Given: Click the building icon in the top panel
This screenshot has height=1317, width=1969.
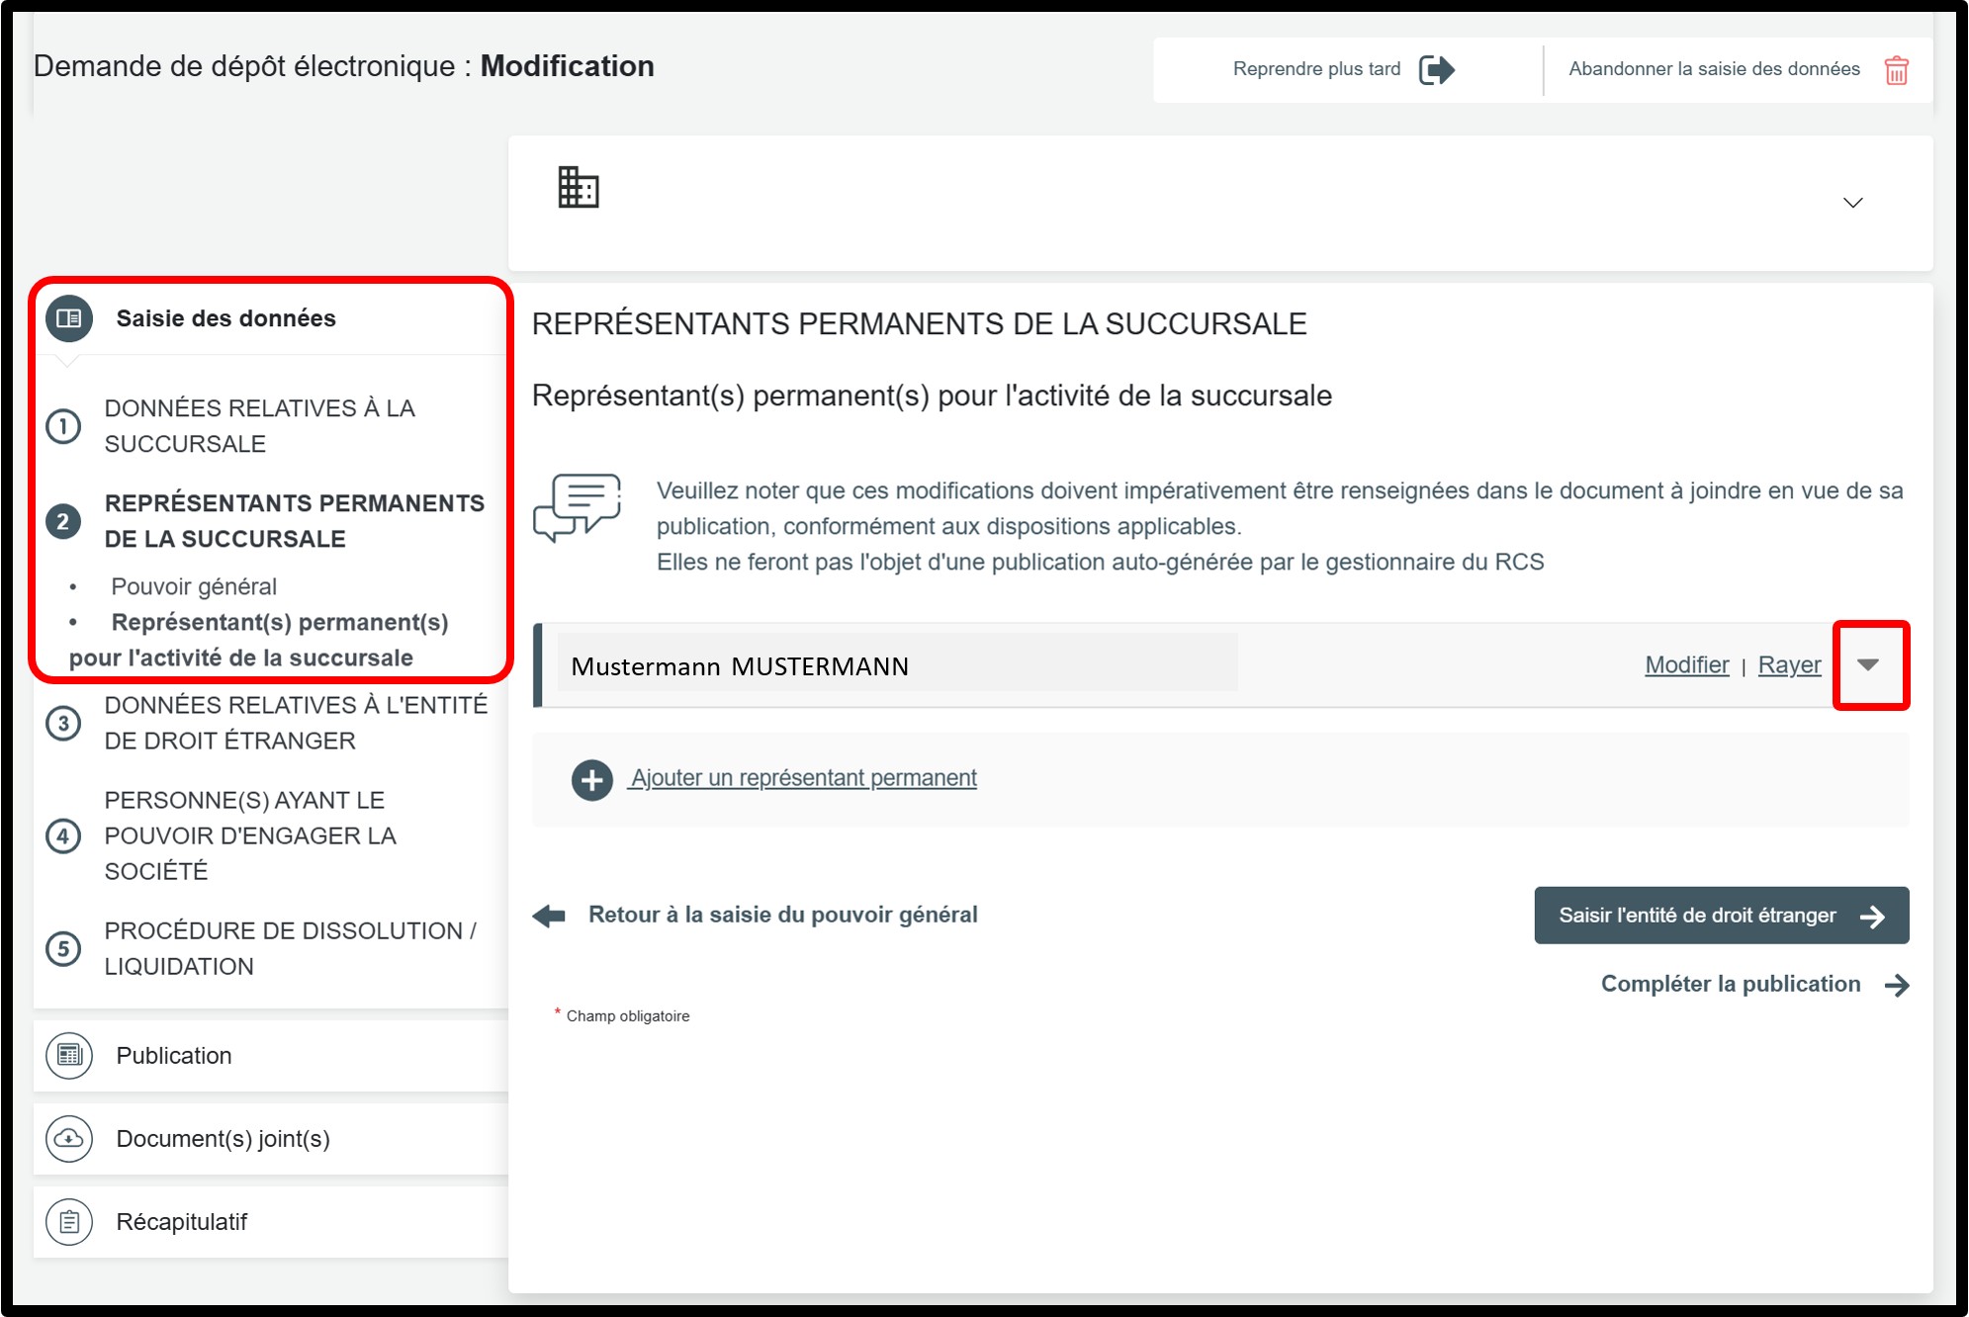Looking at the screenshot, I should click(579, 187).
